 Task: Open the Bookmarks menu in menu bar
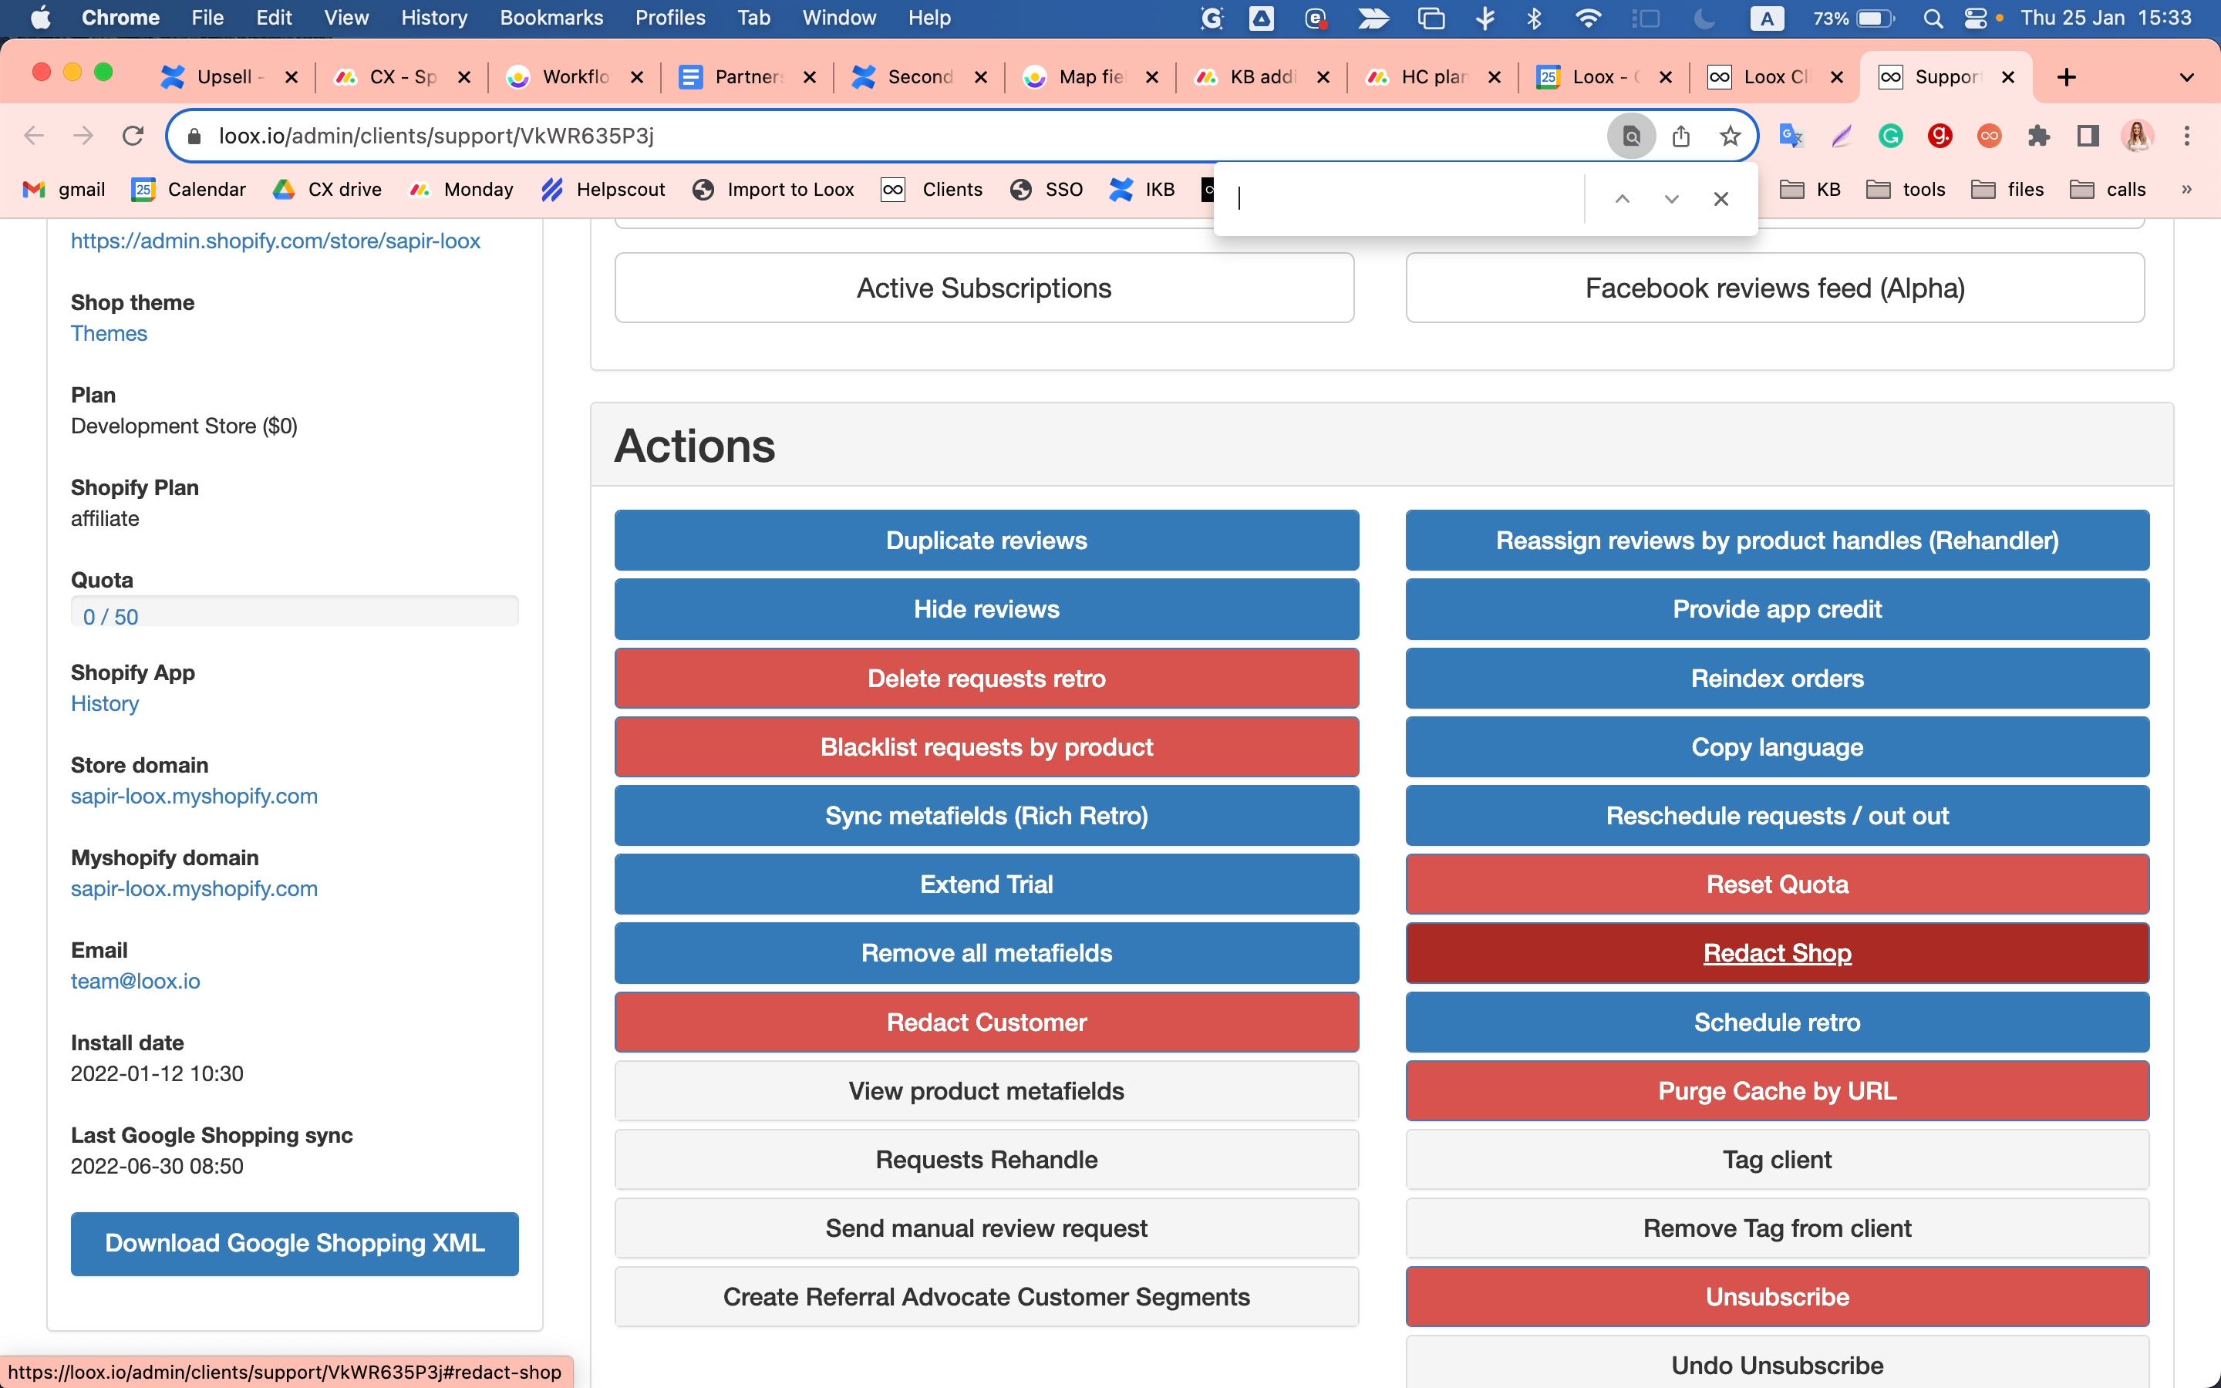click(551, 18)
